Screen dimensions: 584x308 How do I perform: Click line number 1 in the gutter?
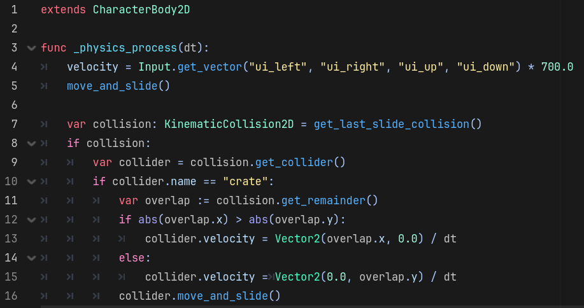click(x=14, y=10)
